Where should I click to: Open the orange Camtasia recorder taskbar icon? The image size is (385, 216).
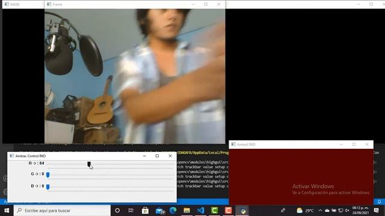228,211
